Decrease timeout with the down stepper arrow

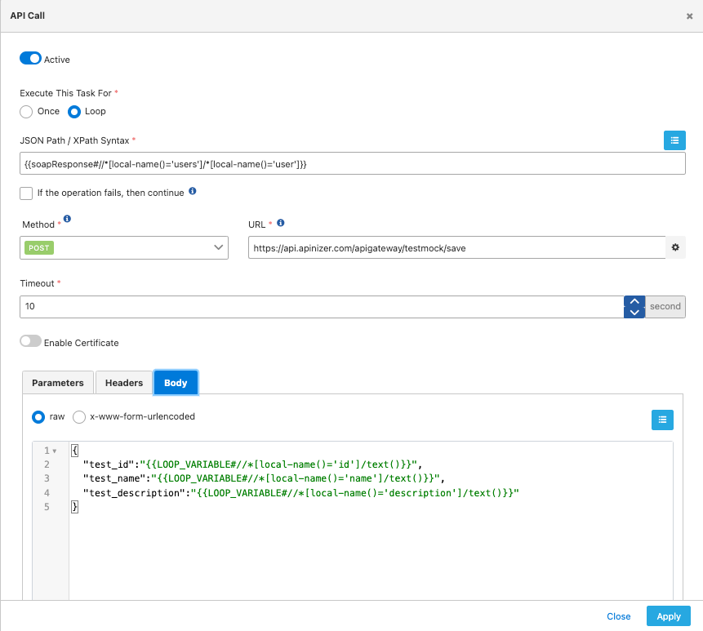[634, 313]
